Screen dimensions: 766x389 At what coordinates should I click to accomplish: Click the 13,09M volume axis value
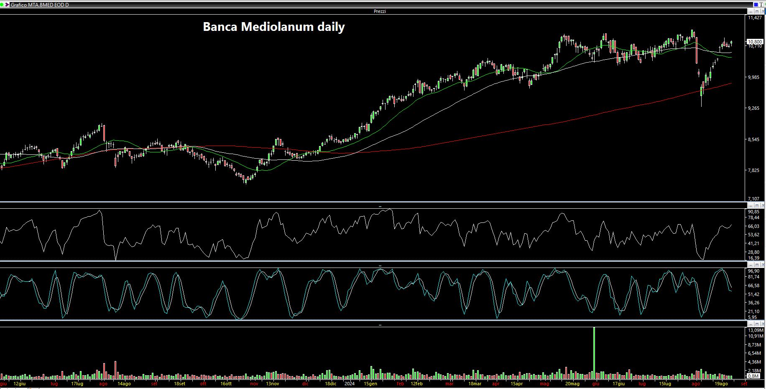(755, 330)
